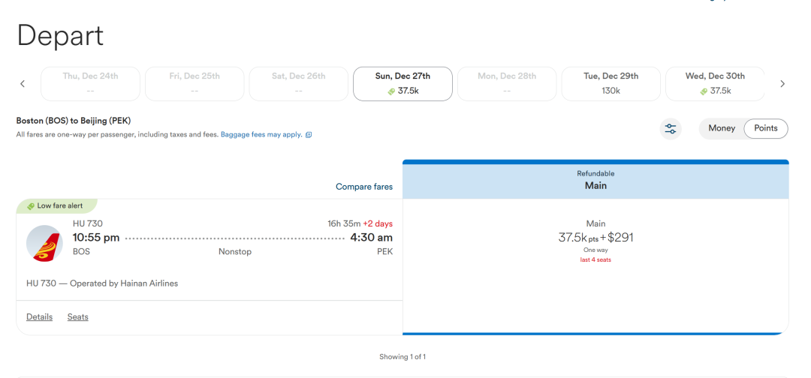Click the Refundable Main column header

595,180
